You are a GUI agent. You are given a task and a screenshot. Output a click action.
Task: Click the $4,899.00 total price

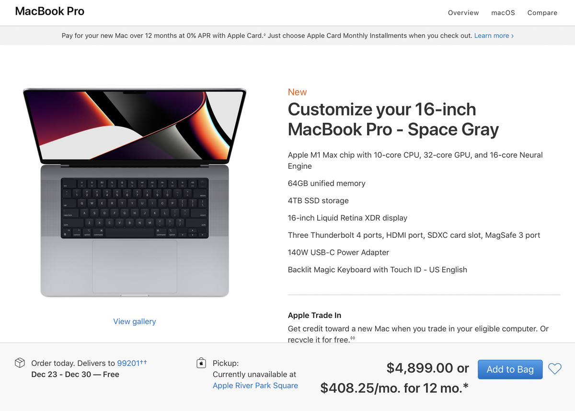click(420, 368)
